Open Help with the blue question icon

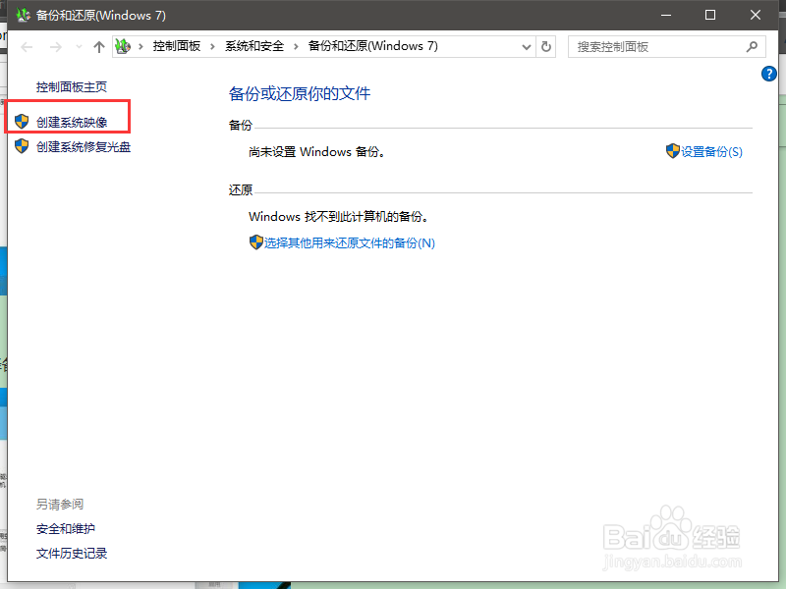768,74
